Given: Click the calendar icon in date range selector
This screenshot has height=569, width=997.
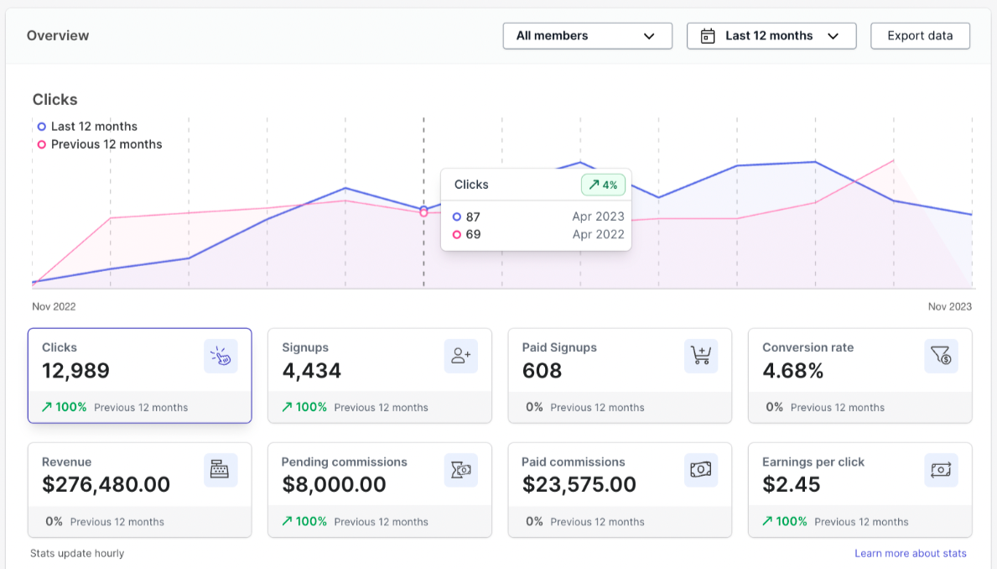Looking at the screenshot, I should pos(708,36).
